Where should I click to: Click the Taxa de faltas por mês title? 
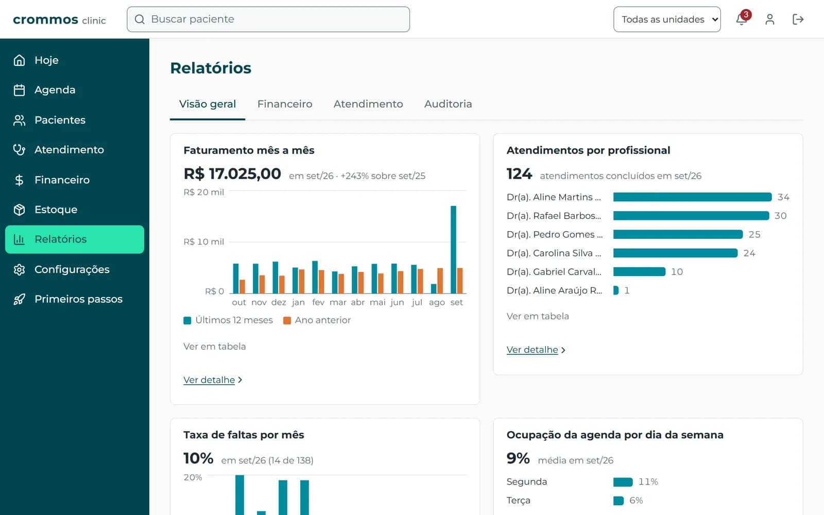pos(244,435)
